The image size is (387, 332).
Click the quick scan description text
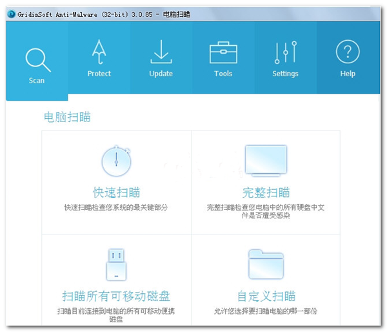coord(117,207)
